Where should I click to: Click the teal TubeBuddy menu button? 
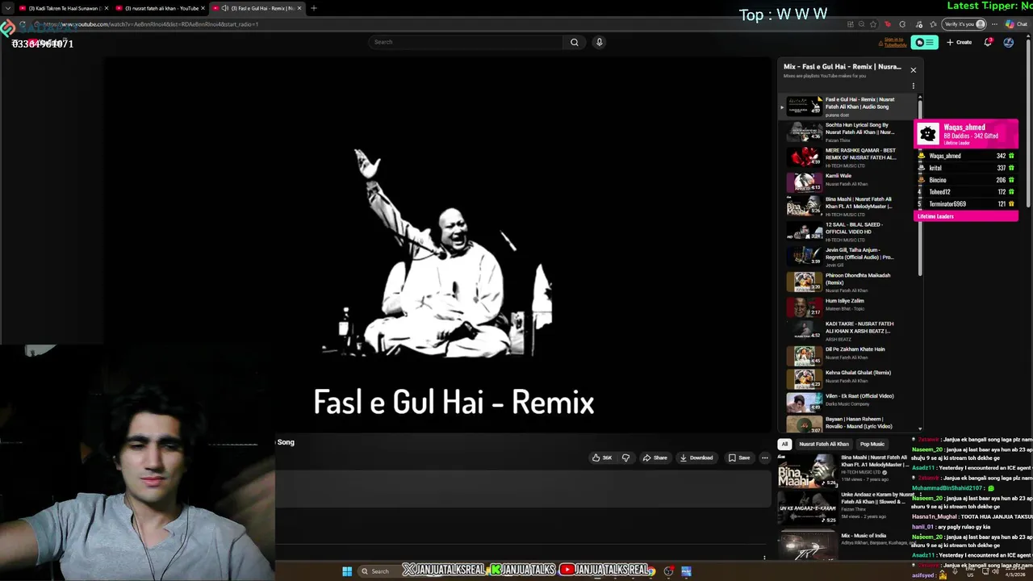[925, 42]
